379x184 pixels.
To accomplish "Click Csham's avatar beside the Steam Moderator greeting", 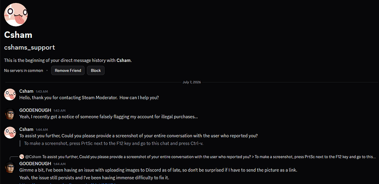I will click(x=10, y=94).
